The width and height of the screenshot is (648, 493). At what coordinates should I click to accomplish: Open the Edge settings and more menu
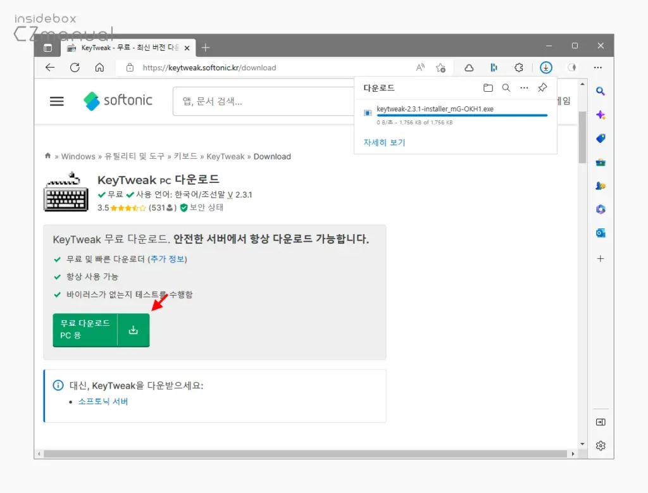(597, 67)
